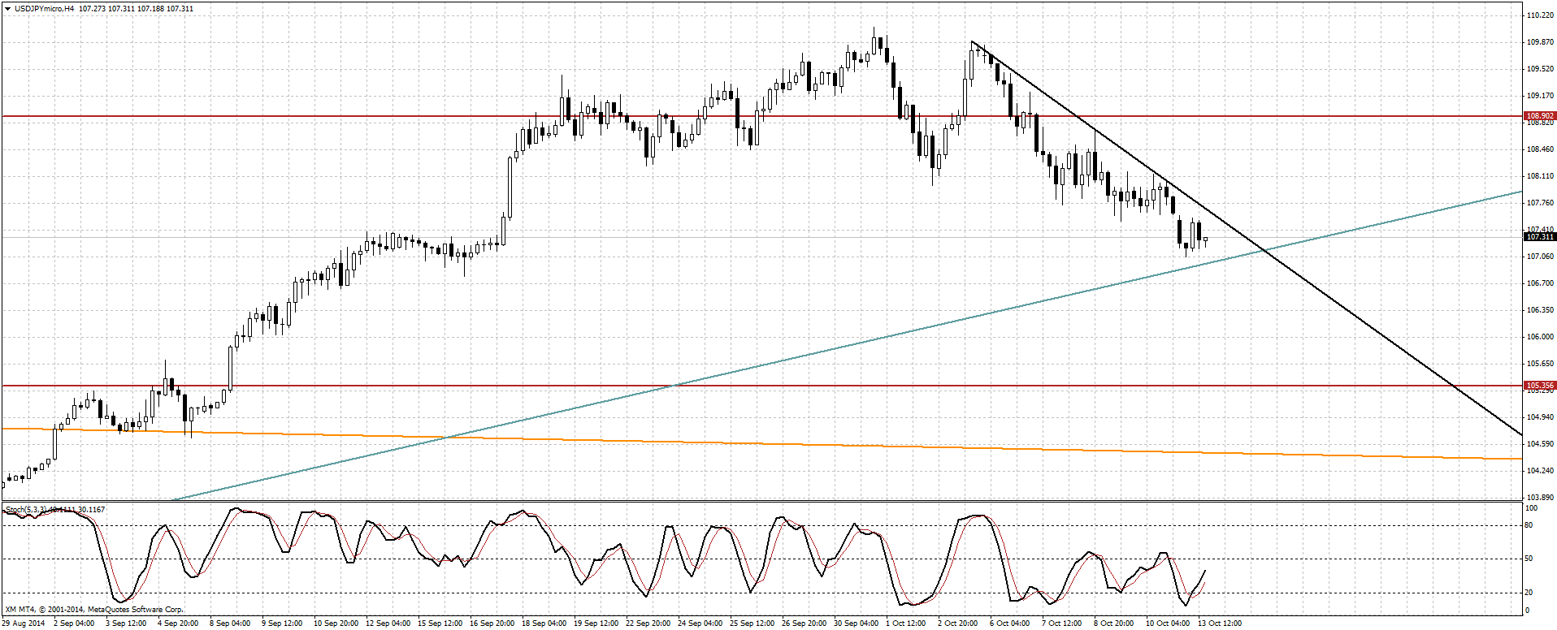Click the last candlestick near price 107.311

pos(1205,239)
